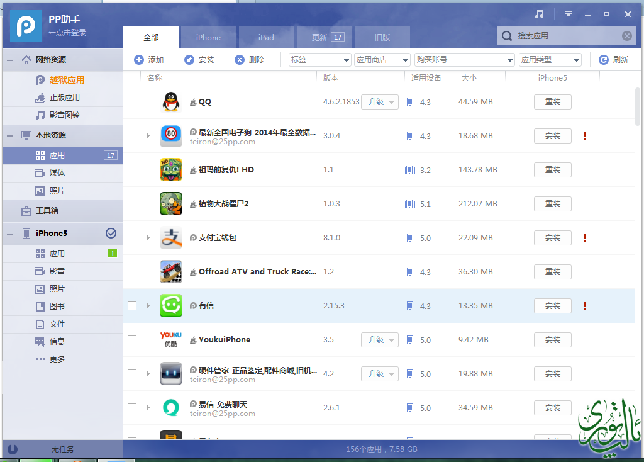Open the 购买账号 dropdown
The image size is (644, 462).
click(464, 60)
